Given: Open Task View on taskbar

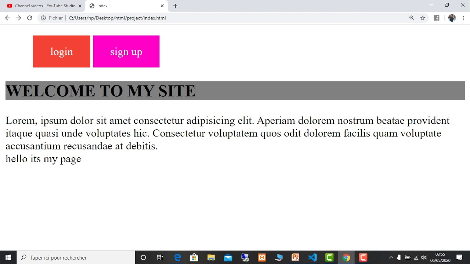Looking at the screenshot, I should tap(160, 257).
